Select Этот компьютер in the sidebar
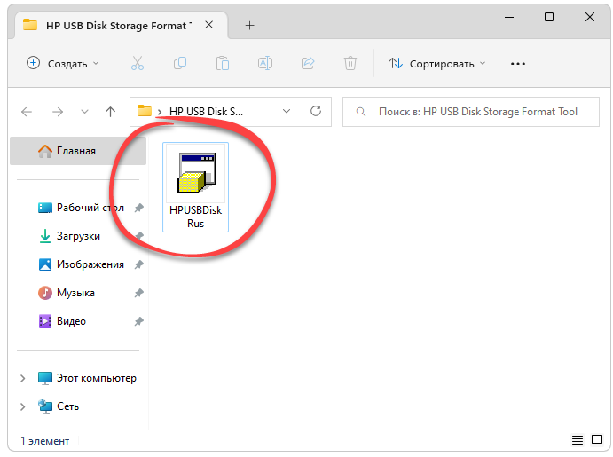Image resolution: width=613 pixels, height=457 pixels. point(87,378)
